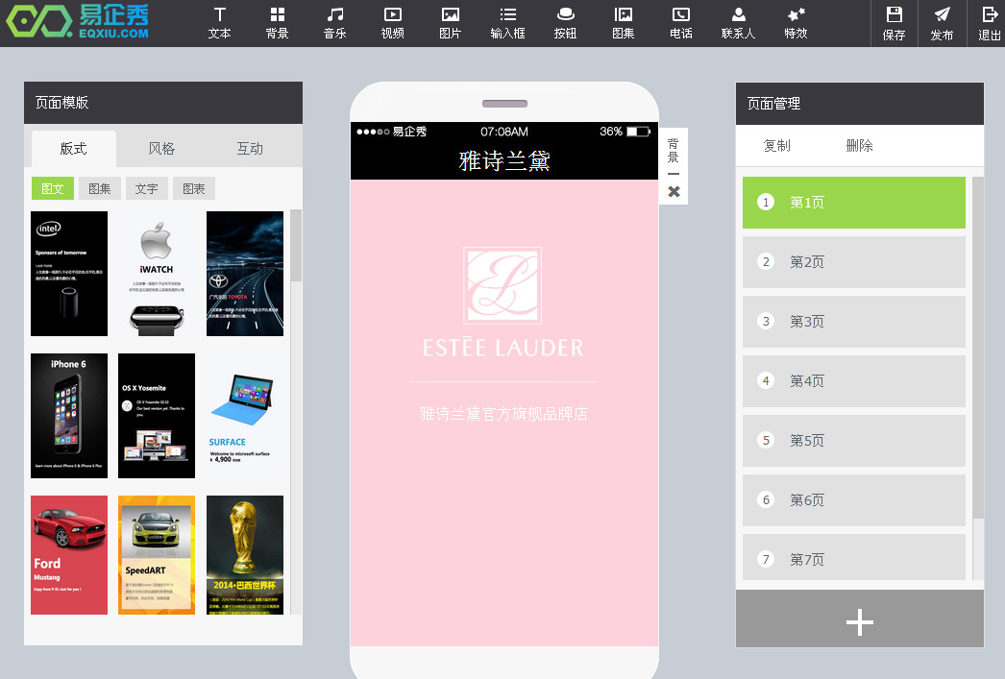This screenshot has height=679, width=1005.
Task: Choose the iWATCH template thumbnail
Action: point(157,274)
